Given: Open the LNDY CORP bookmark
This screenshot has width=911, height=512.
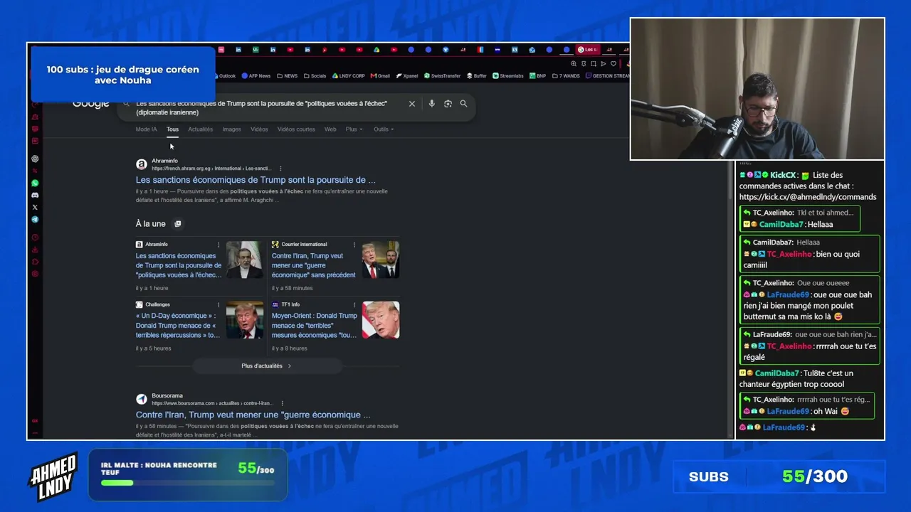Looking at the screenshot, I should 349,76.
